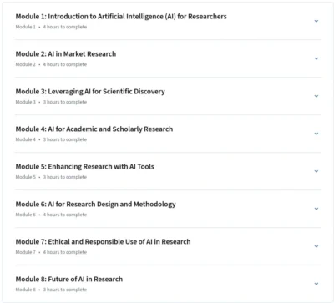Expand the AI in Market Research chevron
Screen dimensions: 334x303
pyautogui.click(x=316, y=58)
